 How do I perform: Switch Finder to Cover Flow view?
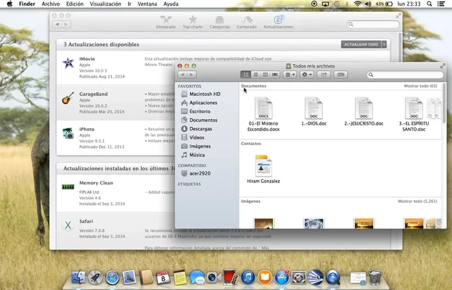[275, 74]
